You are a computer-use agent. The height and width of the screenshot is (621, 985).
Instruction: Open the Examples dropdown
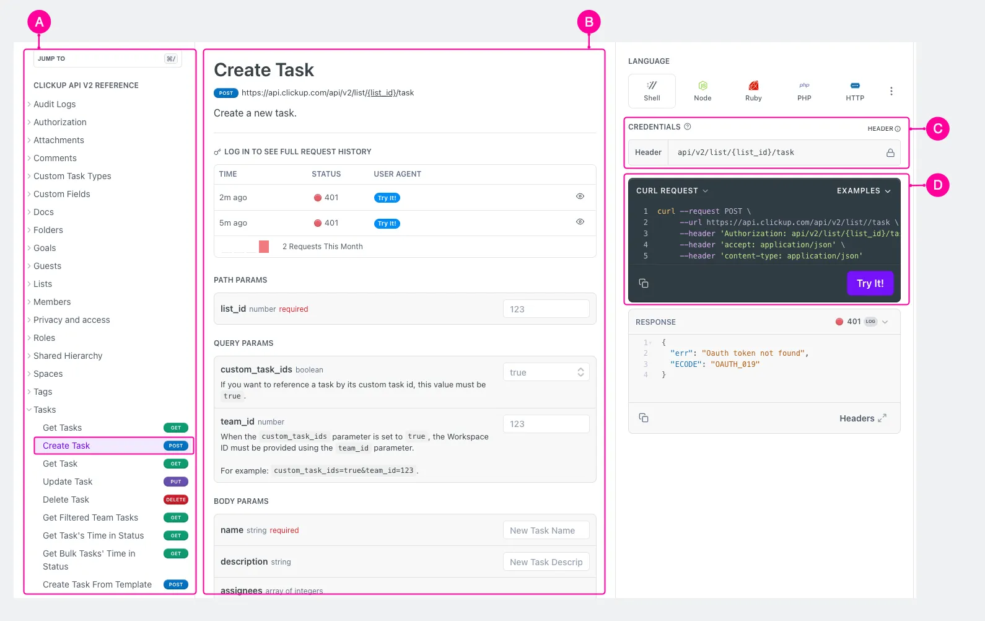(x=864, y=191)
